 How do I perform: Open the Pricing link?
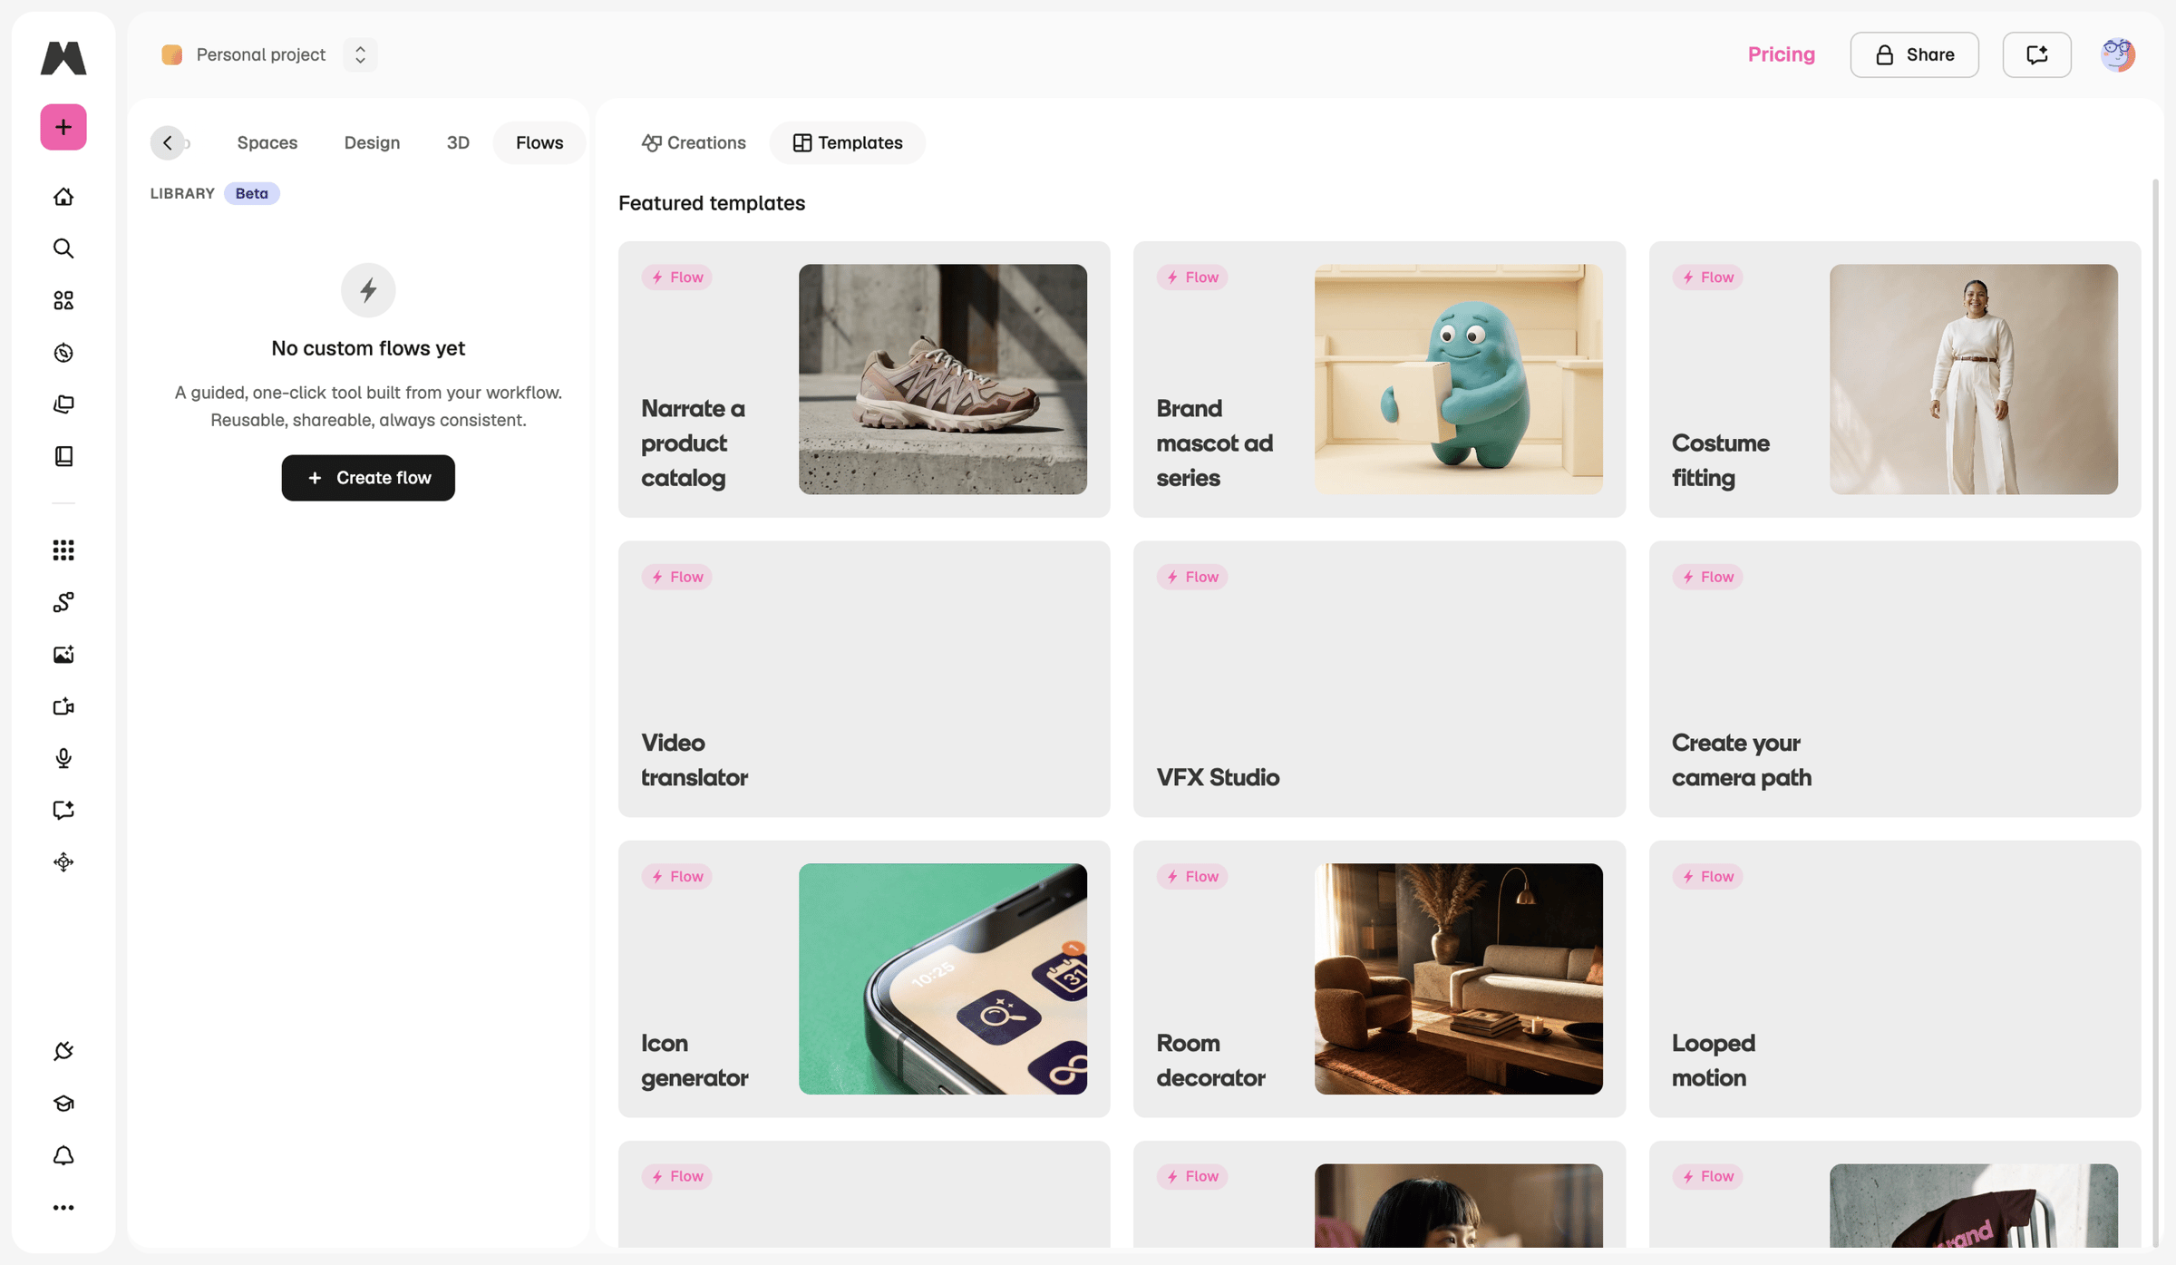point(1782,54)
